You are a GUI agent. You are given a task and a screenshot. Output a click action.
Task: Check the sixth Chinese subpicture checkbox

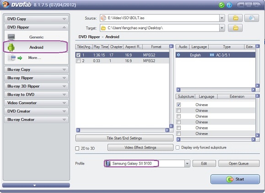[x=178, y=134]
